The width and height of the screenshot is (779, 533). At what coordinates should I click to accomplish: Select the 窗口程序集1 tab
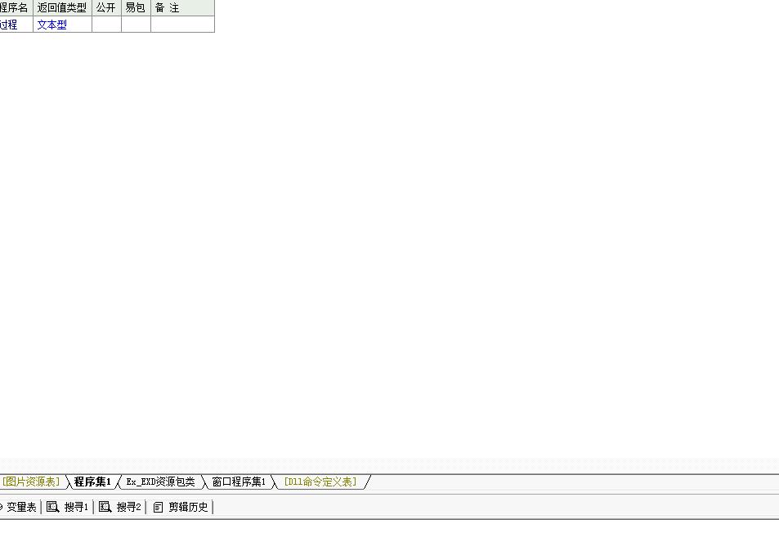[x=239, y=481]
